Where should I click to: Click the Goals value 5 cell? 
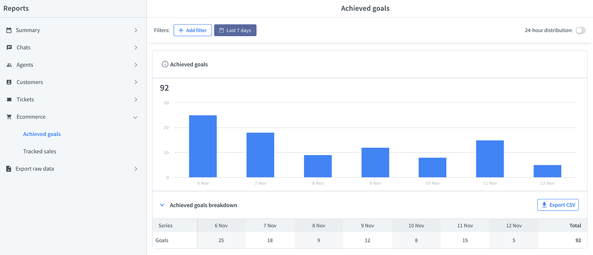(514, 240)
